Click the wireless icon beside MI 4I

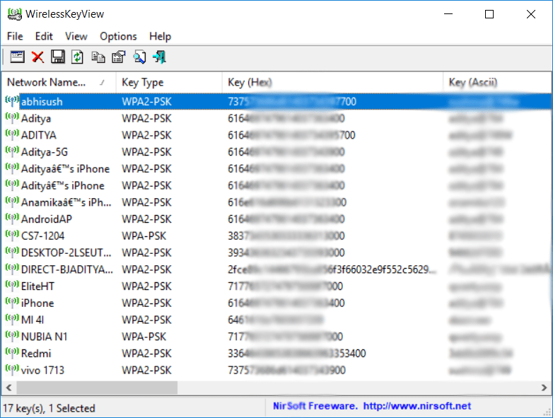coord(12,320)
